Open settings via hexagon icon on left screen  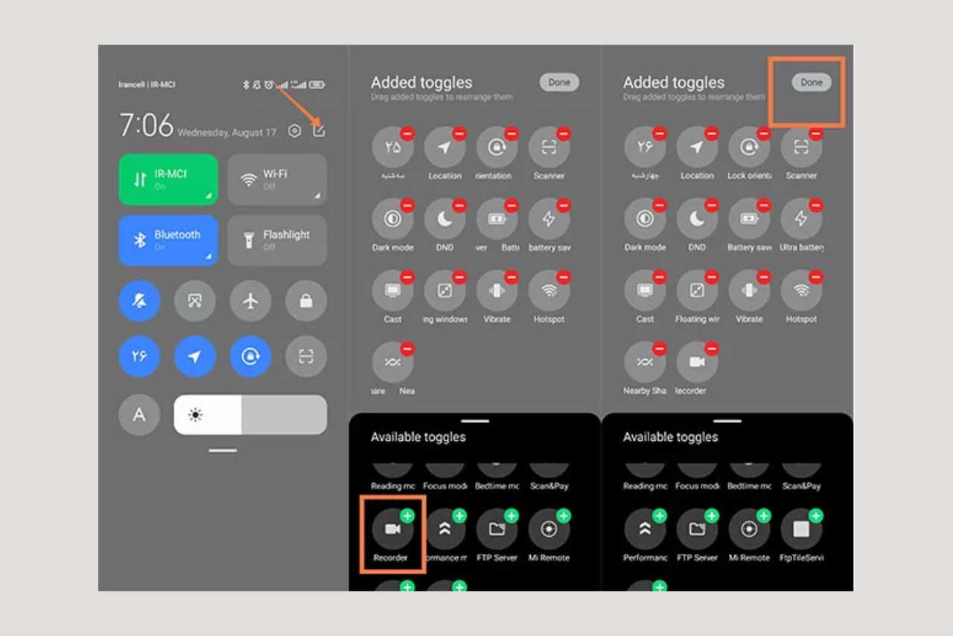(294, 131)
